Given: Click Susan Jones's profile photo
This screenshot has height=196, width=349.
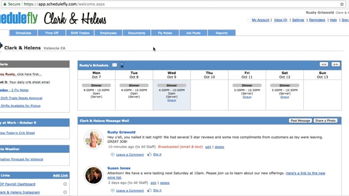Looking at the screenshot, I should (93, 175).
